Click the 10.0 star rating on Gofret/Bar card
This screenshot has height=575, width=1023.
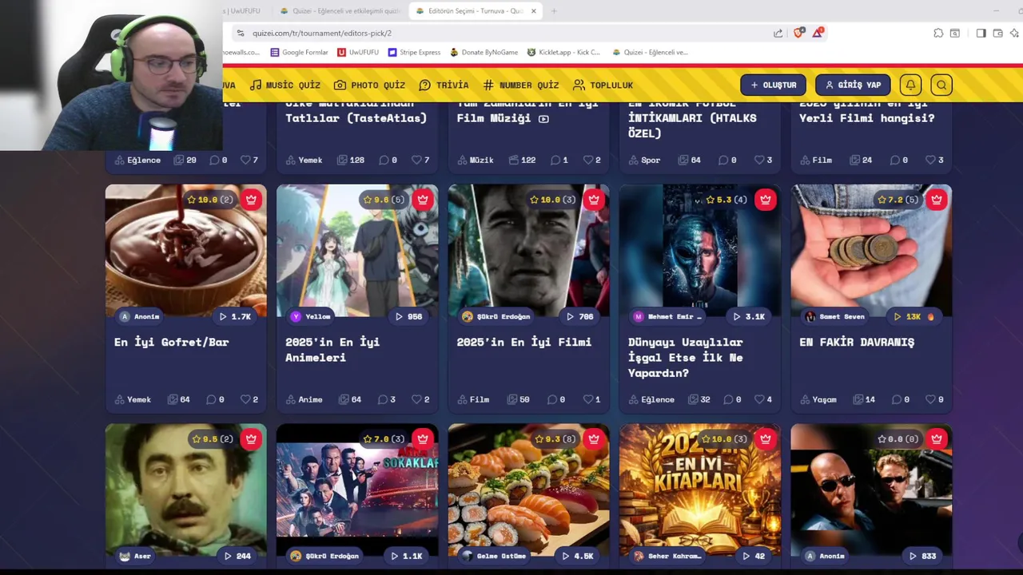[210, 200]
